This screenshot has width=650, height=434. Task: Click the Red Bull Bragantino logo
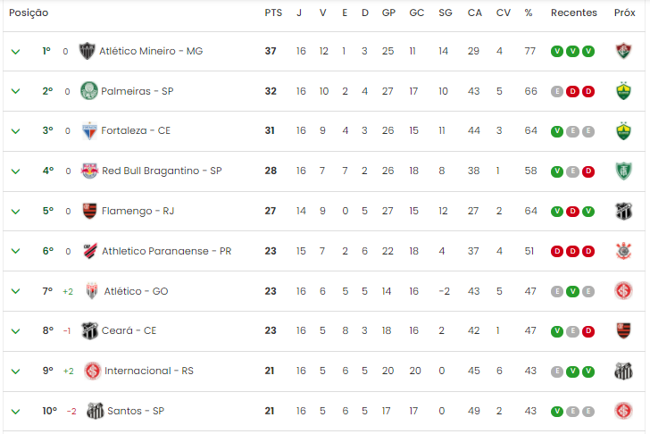tap(89, 171)
